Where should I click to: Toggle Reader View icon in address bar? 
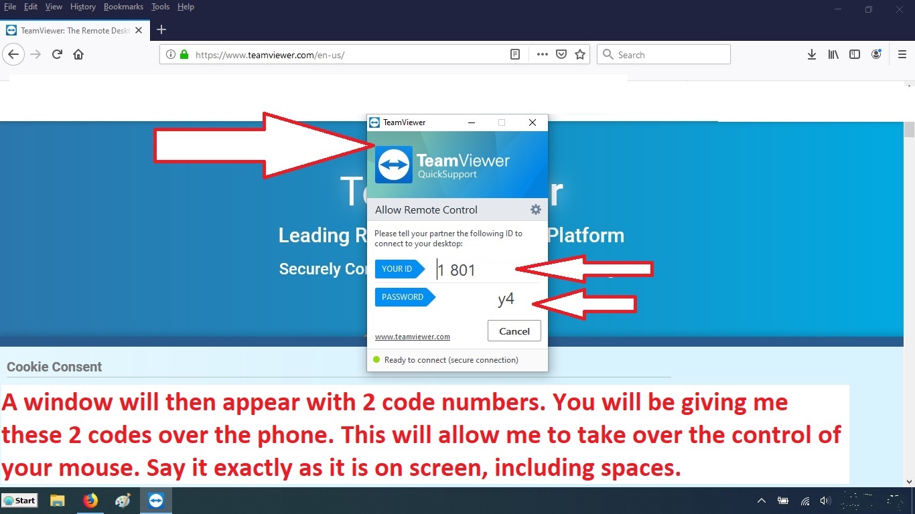pyautogui.click(x=515, y=55)
